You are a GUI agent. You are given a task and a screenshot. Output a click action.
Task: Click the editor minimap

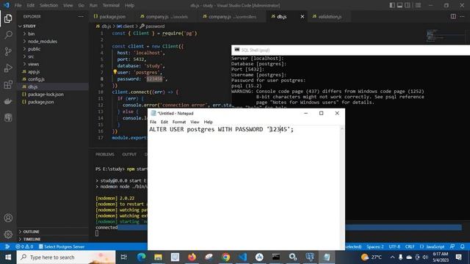[x=446, y=35]
